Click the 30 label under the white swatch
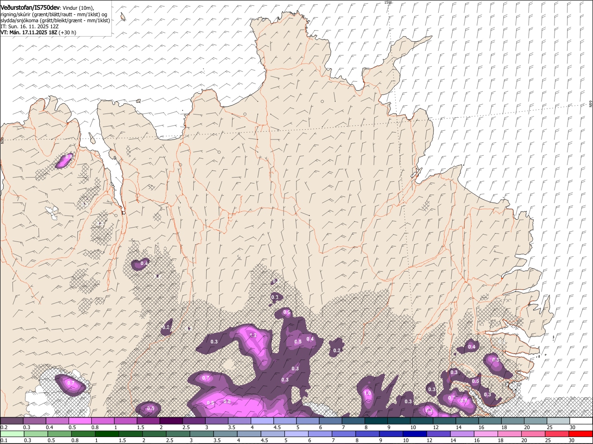The width and height of the screenshot is (593, 444). point(573,427)
